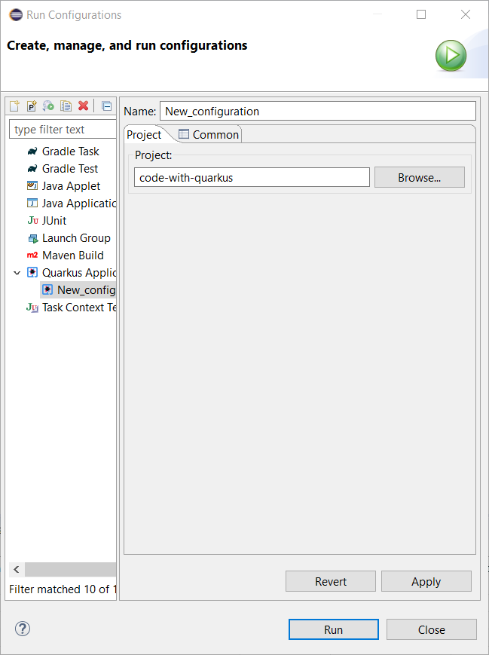The image size is (489, 655).
Task: Switch to the Common tab
Action: click(x=209, y=134)
